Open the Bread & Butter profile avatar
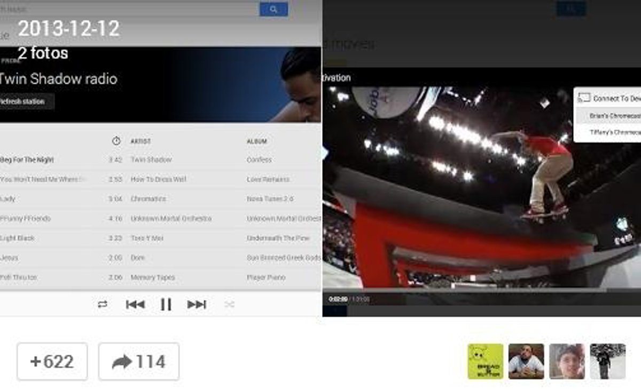 click(x=485, y=361)
